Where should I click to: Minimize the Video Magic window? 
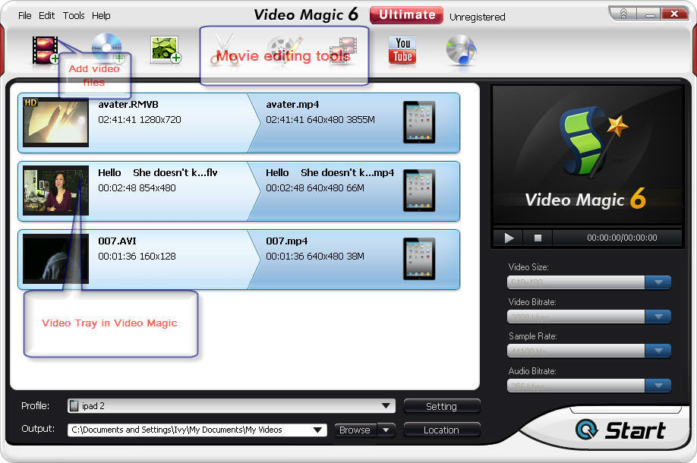[649, 14]
